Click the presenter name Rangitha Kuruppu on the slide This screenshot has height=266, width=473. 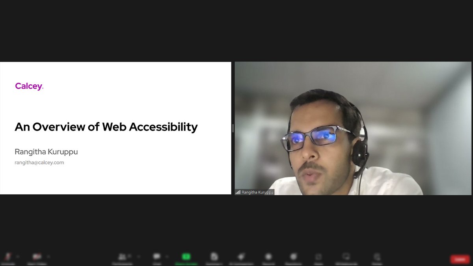pos(46,152)
